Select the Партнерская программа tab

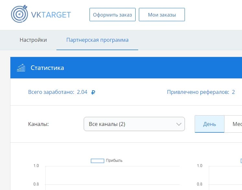[x=97, y=40]
